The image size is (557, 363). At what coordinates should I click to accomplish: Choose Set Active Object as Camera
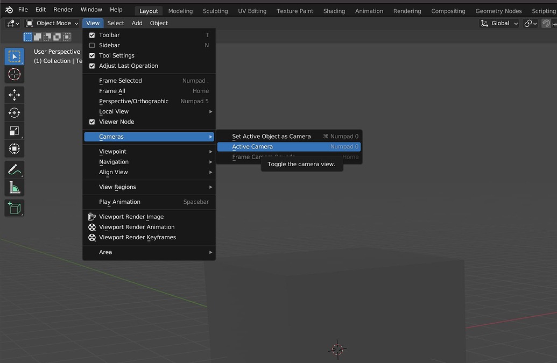289,136
